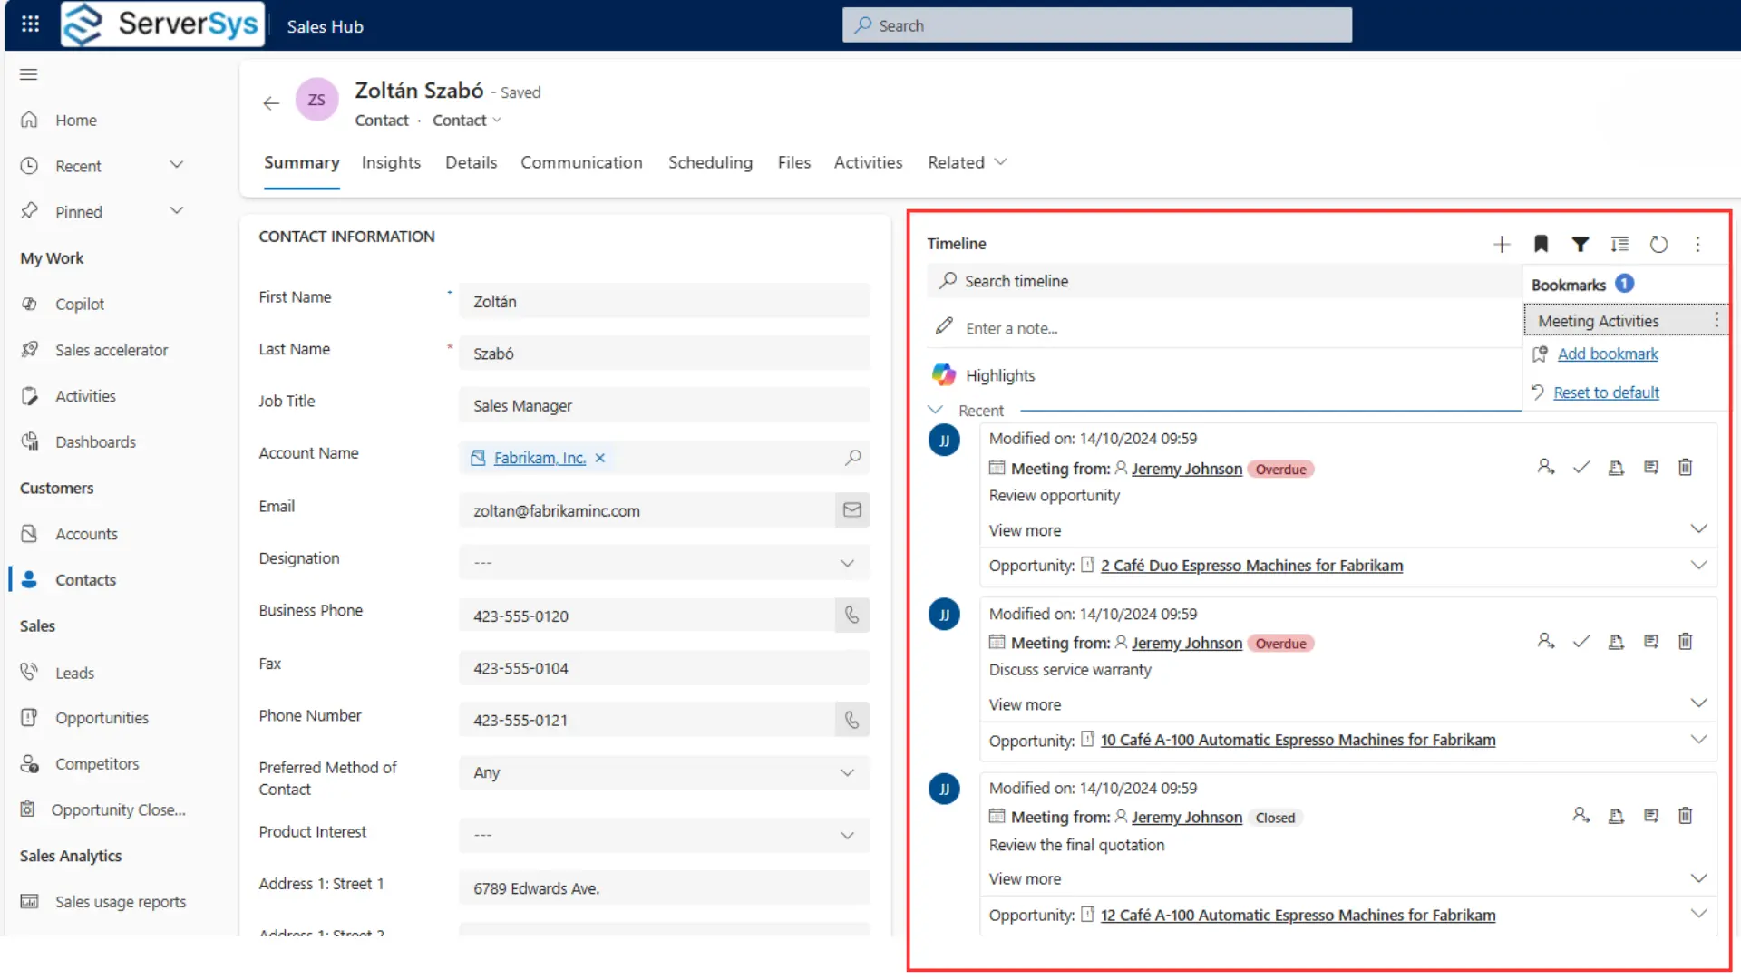Open Meeting Activities bookmark options

point(1717,321)
